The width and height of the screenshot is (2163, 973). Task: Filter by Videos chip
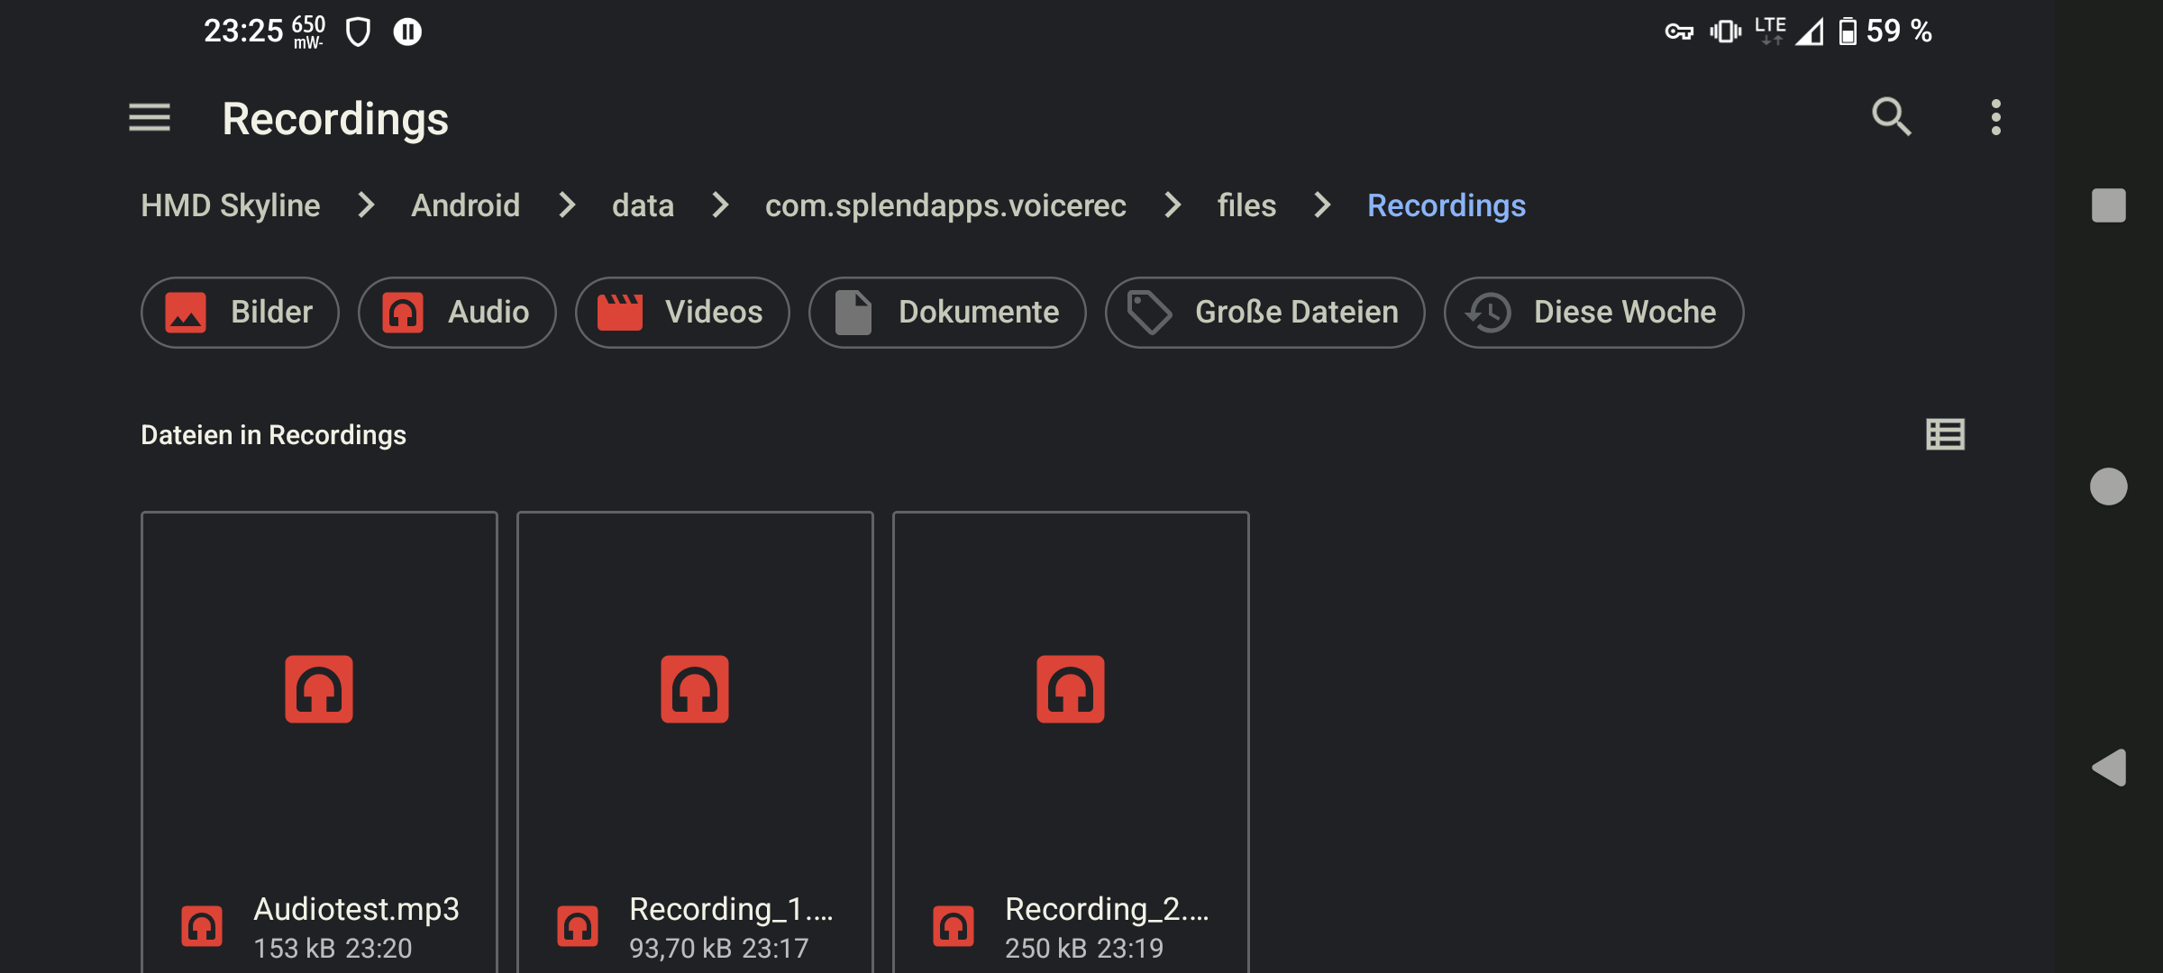682,312
